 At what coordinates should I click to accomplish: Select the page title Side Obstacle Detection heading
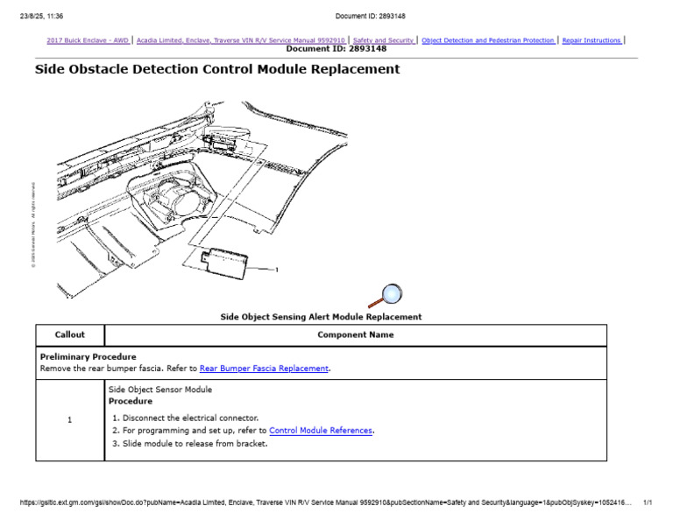coord(217,69)
